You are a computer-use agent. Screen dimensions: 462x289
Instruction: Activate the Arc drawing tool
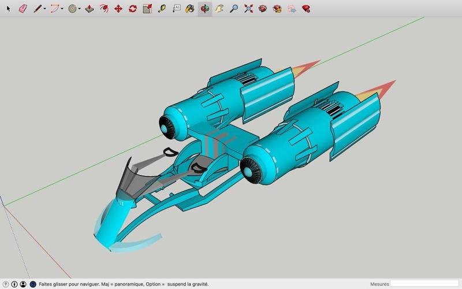(x=54, y=9)
